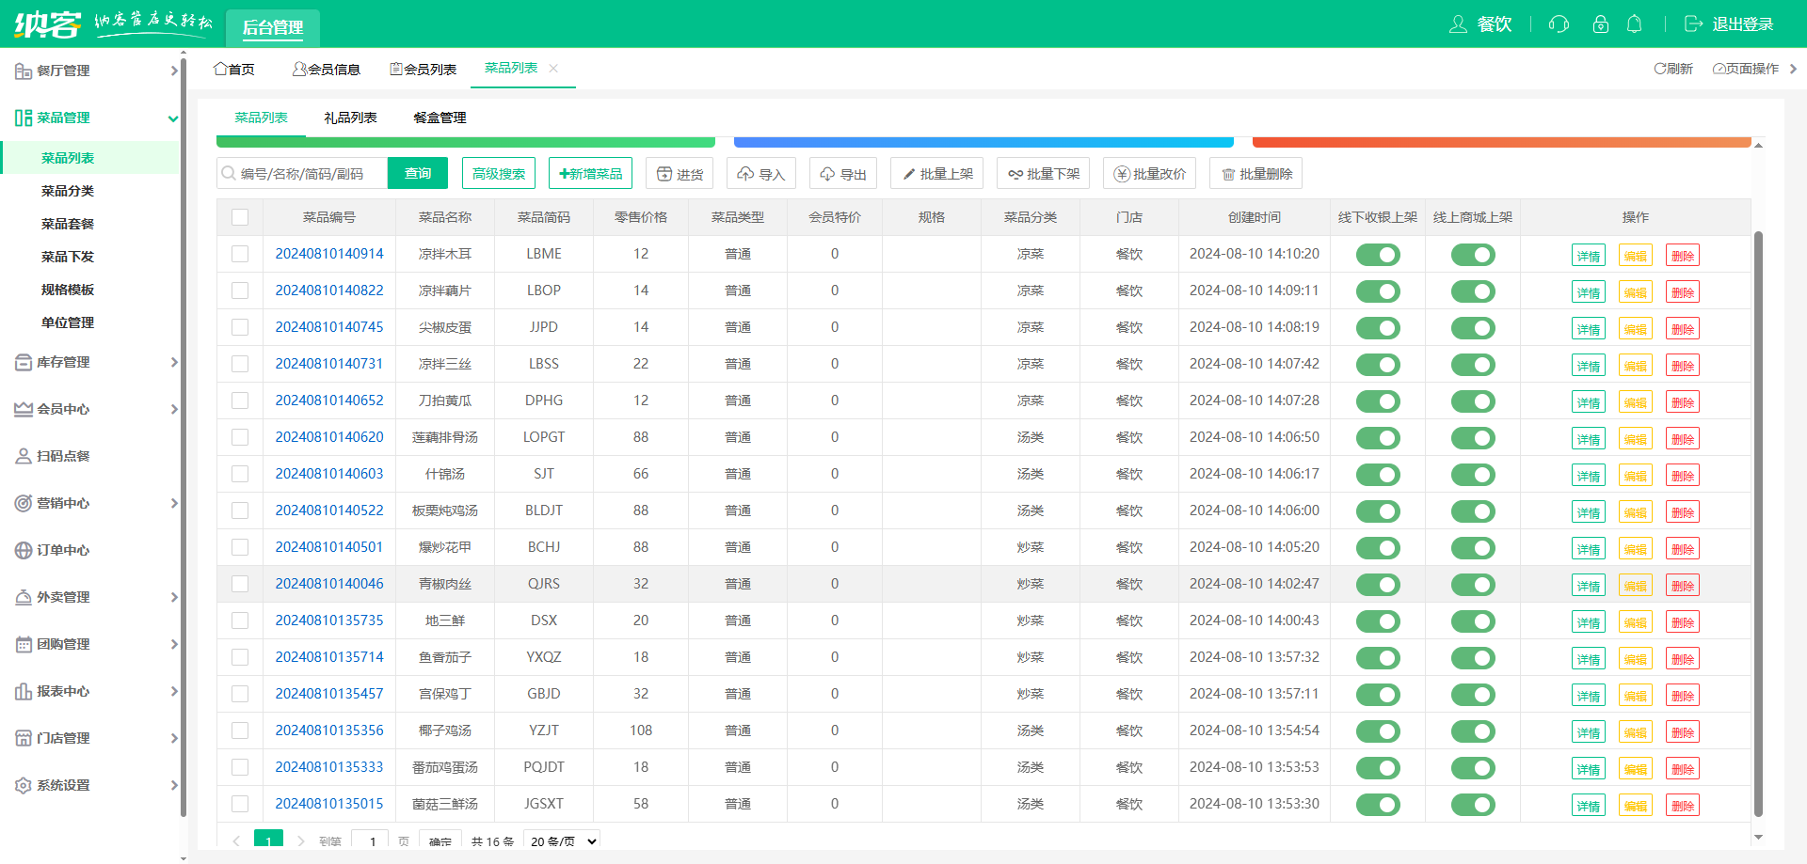The image size is (1807, 864).
Task: Click the 后台管理 top tab
Action: [x=273, y=27]
